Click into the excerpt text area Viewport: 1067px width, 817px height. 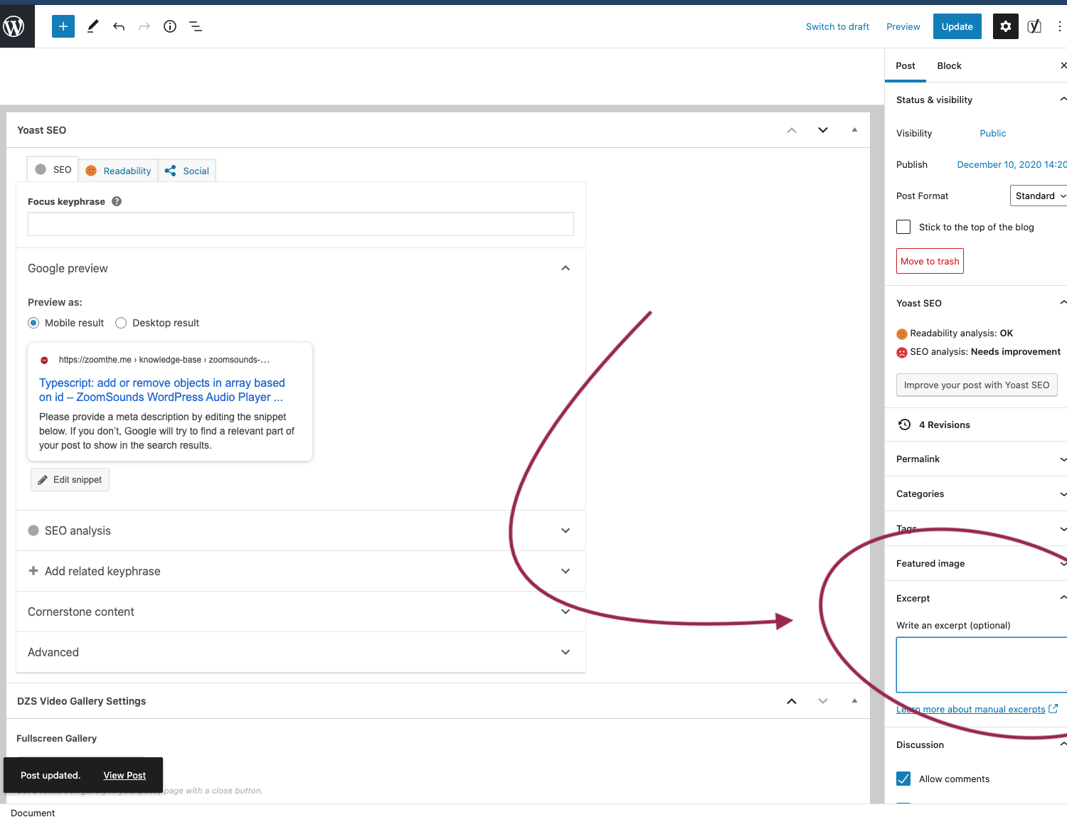(x=982, y=665)
